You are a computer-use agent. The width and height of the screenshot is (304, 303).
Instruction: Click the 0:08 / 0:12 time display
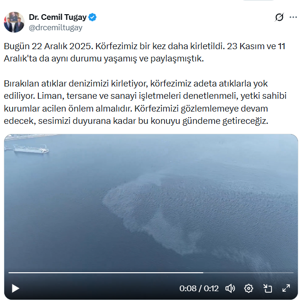(x=199, y=288)
